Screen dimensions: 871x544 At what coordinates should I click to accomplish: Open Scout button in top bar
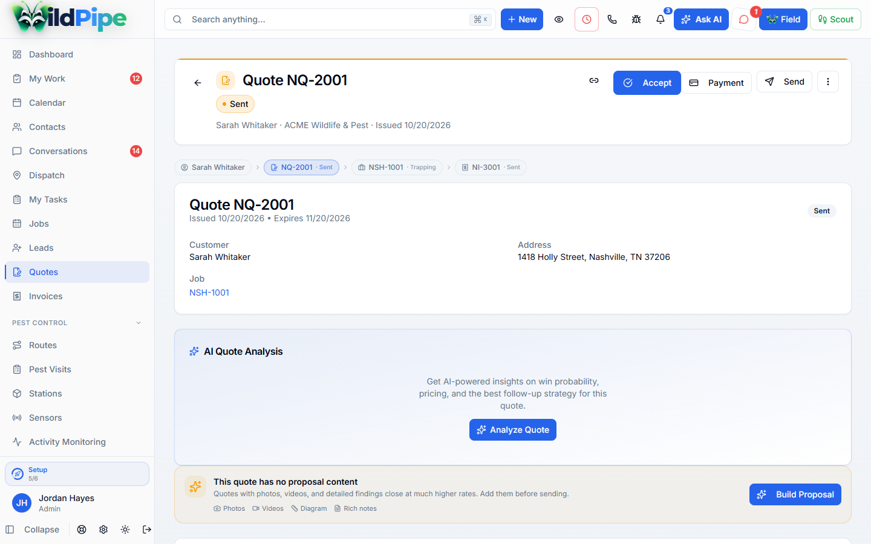tap(835, 19)
